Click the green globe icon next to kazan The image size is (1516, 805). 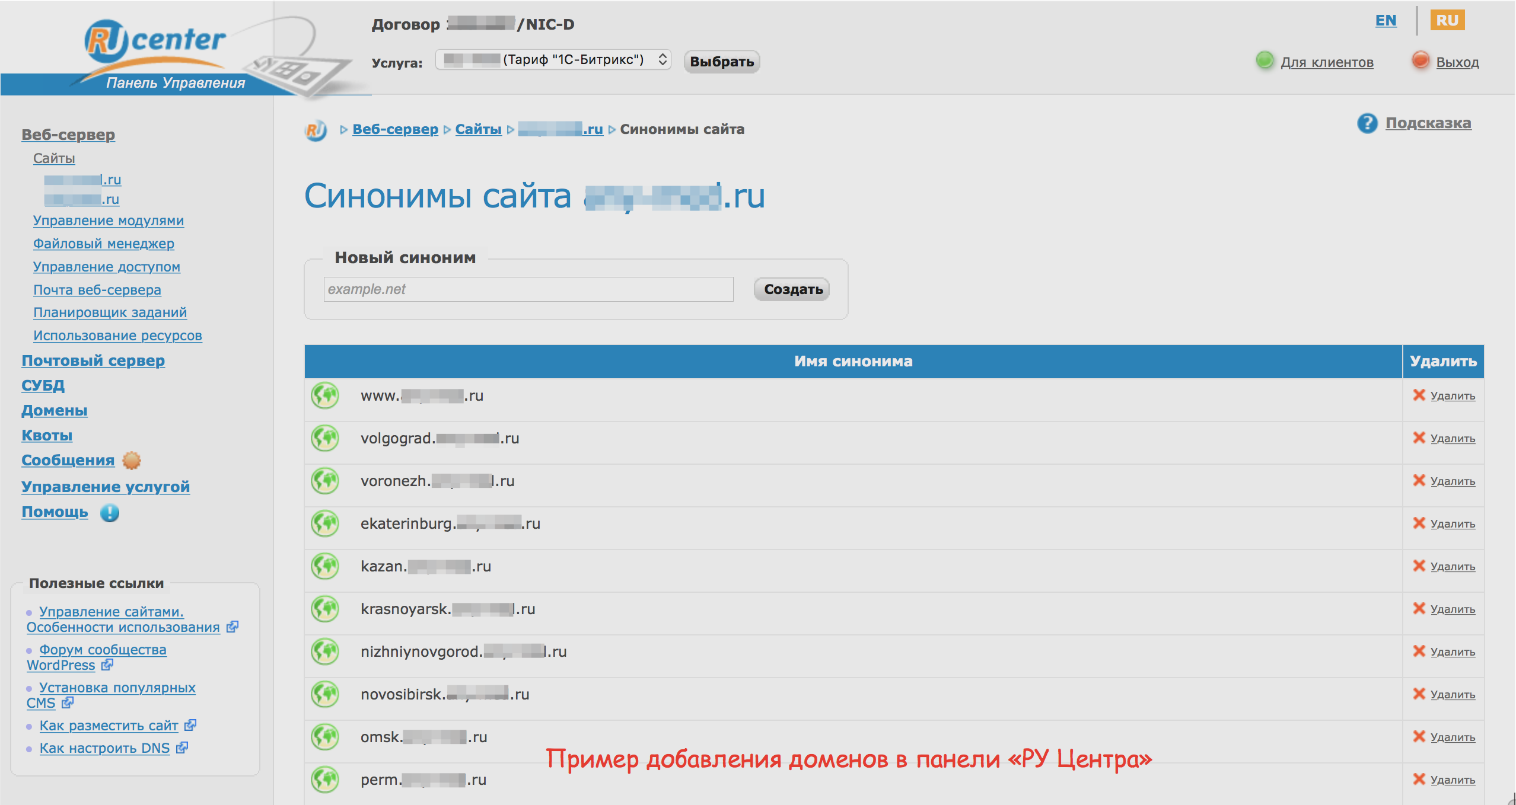click(x=325, y=566)
